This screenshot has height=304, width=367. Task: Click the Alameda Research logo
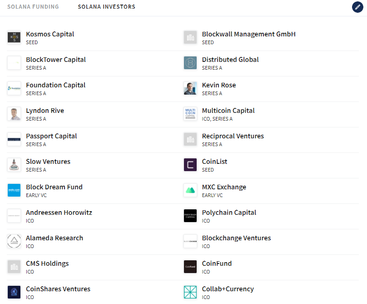pyautogui.click(x=14, y=241)
